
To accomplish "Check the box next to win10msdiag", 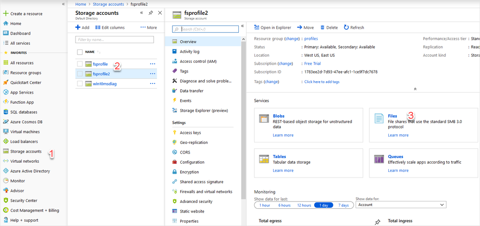I will coord(80,83).
